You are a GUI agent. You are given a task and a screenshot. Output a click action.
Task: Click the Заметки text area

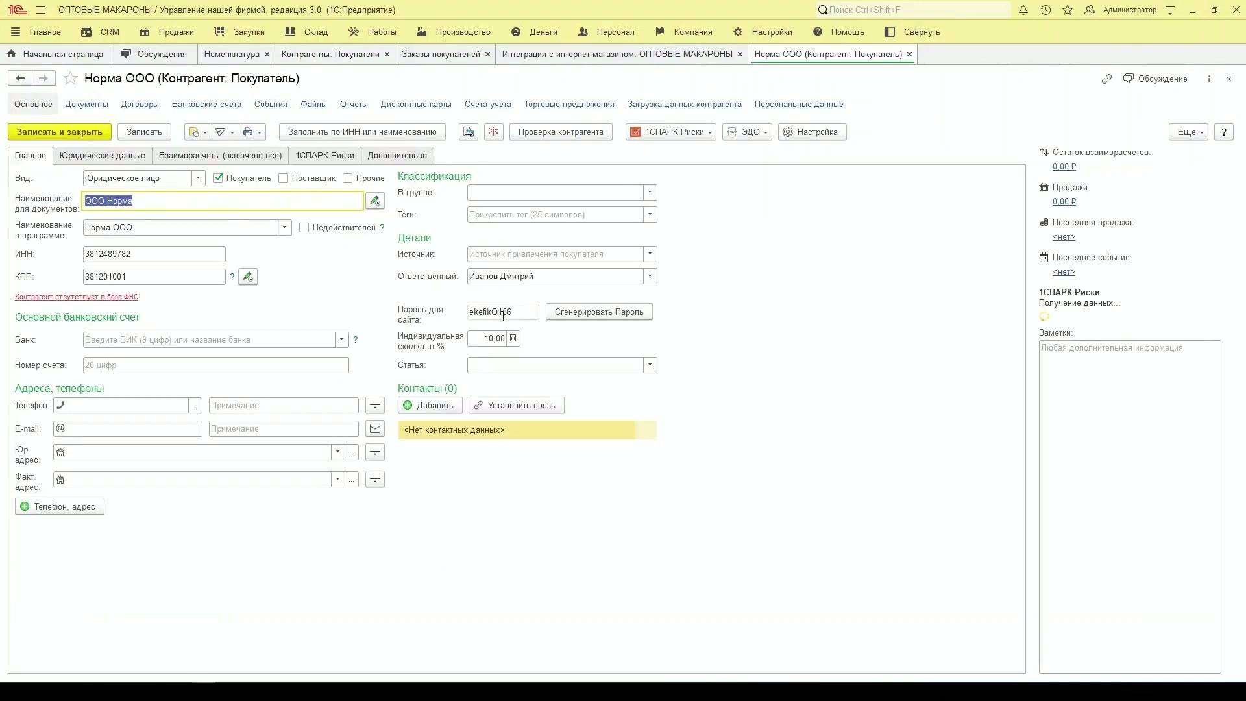(x=1130, y=507)
